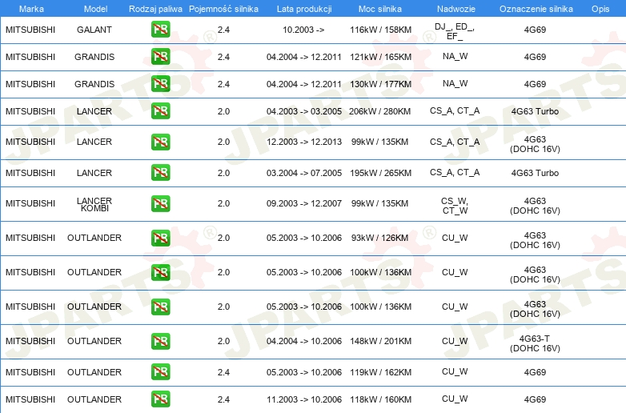Click the petrol fuel icon in GALANT row
The height and width of the screenshot is (413, 626).
160,30
